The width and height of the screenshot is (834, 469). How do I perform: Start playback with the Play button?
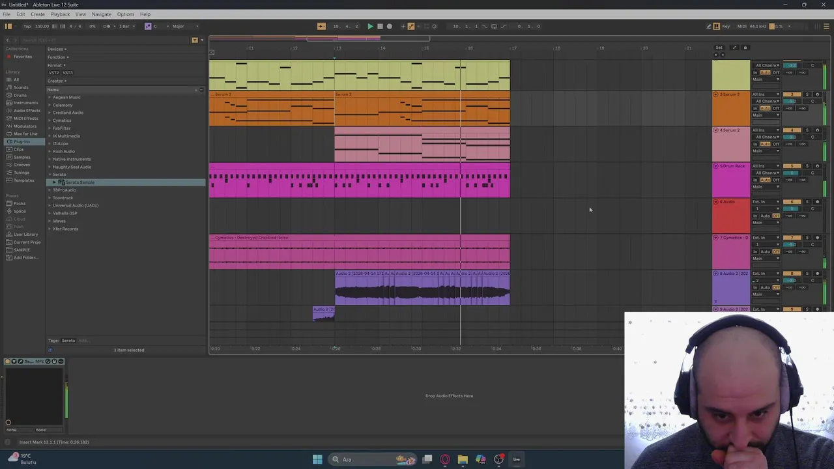click(370, 26)
